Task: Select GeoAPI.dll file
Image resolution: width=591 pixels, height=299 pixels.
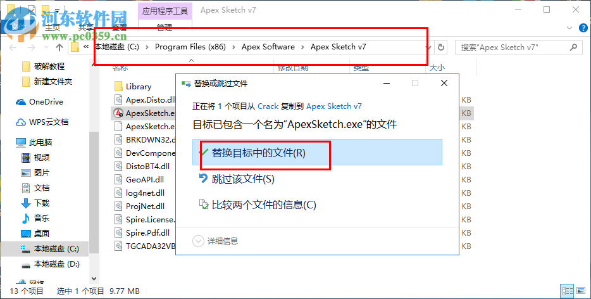Action: 145,180
